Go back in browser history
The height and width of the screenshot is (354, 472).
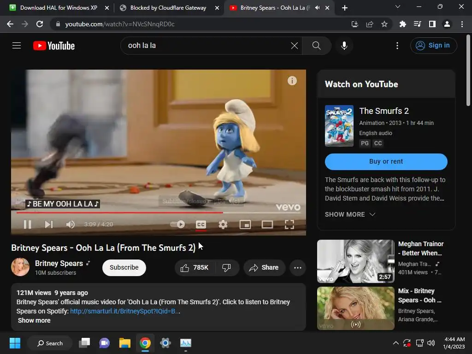click(x=10, y=24)
